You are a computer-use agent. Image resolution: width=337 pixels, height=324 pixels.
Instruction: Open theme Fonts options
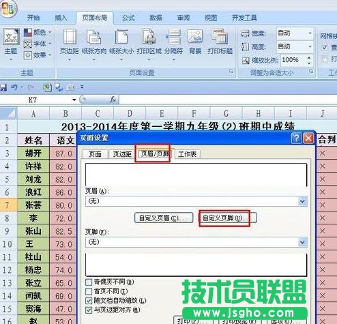tap(38, 44)
